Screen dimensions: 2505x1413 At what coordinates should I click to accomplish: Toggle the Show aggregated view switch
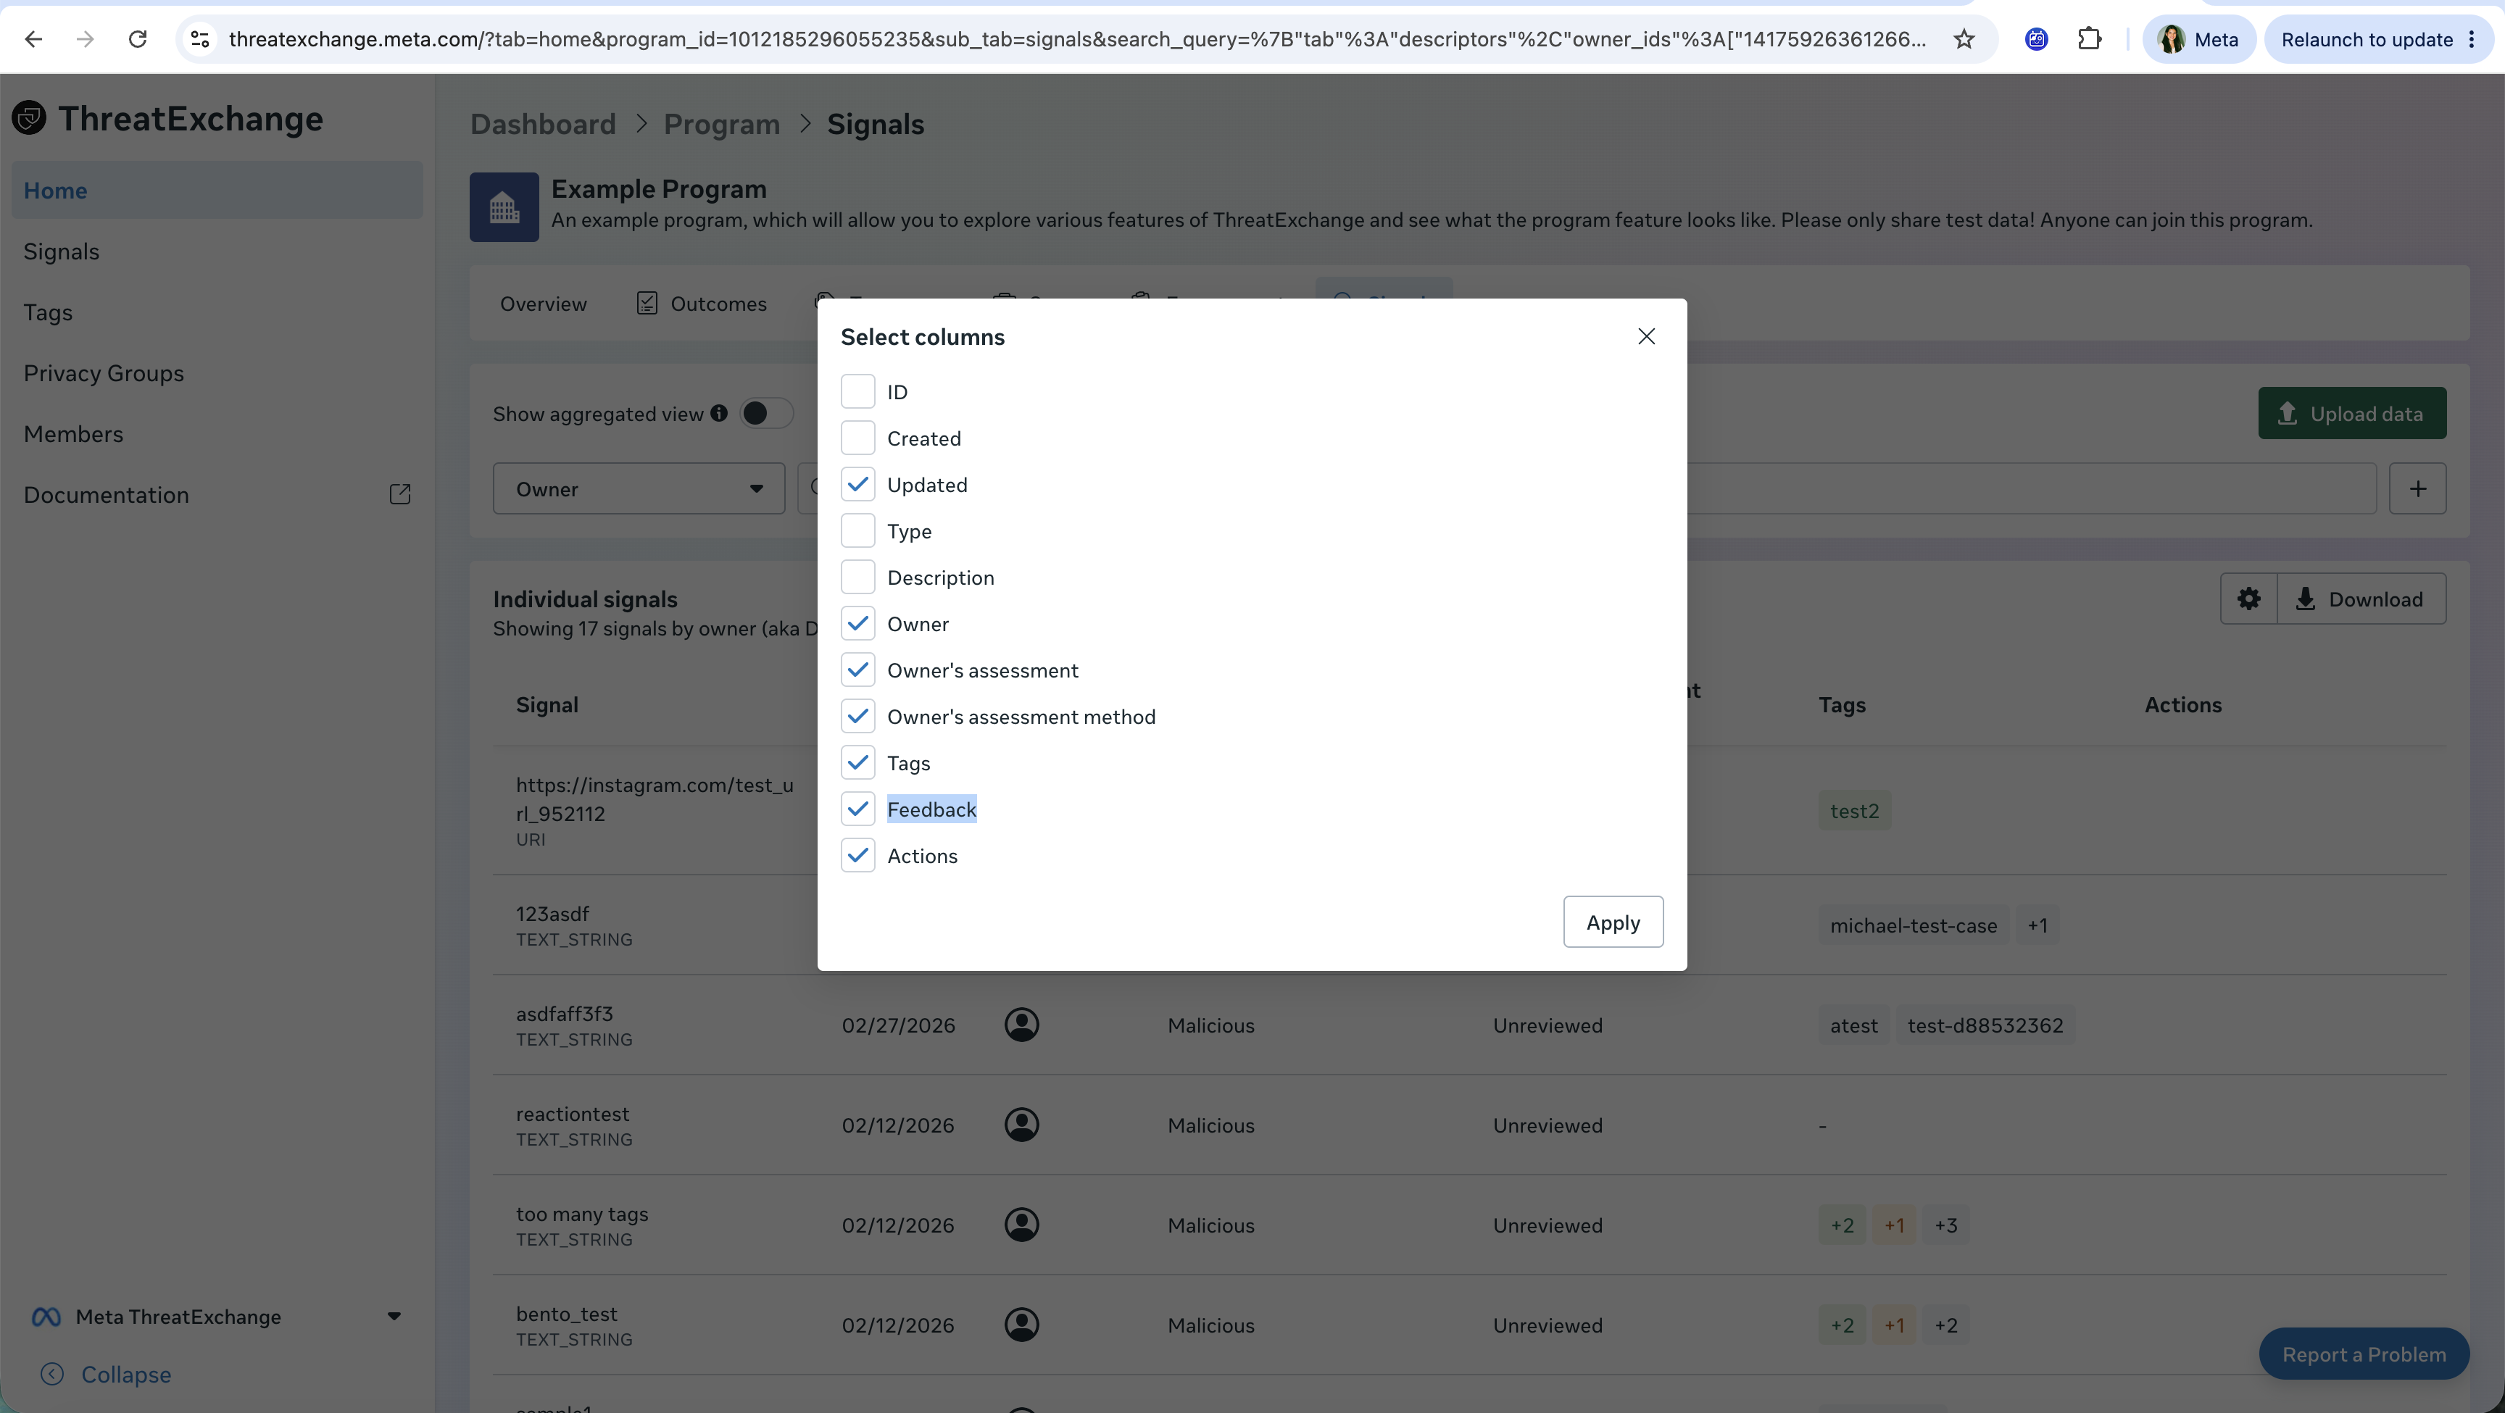766,413
